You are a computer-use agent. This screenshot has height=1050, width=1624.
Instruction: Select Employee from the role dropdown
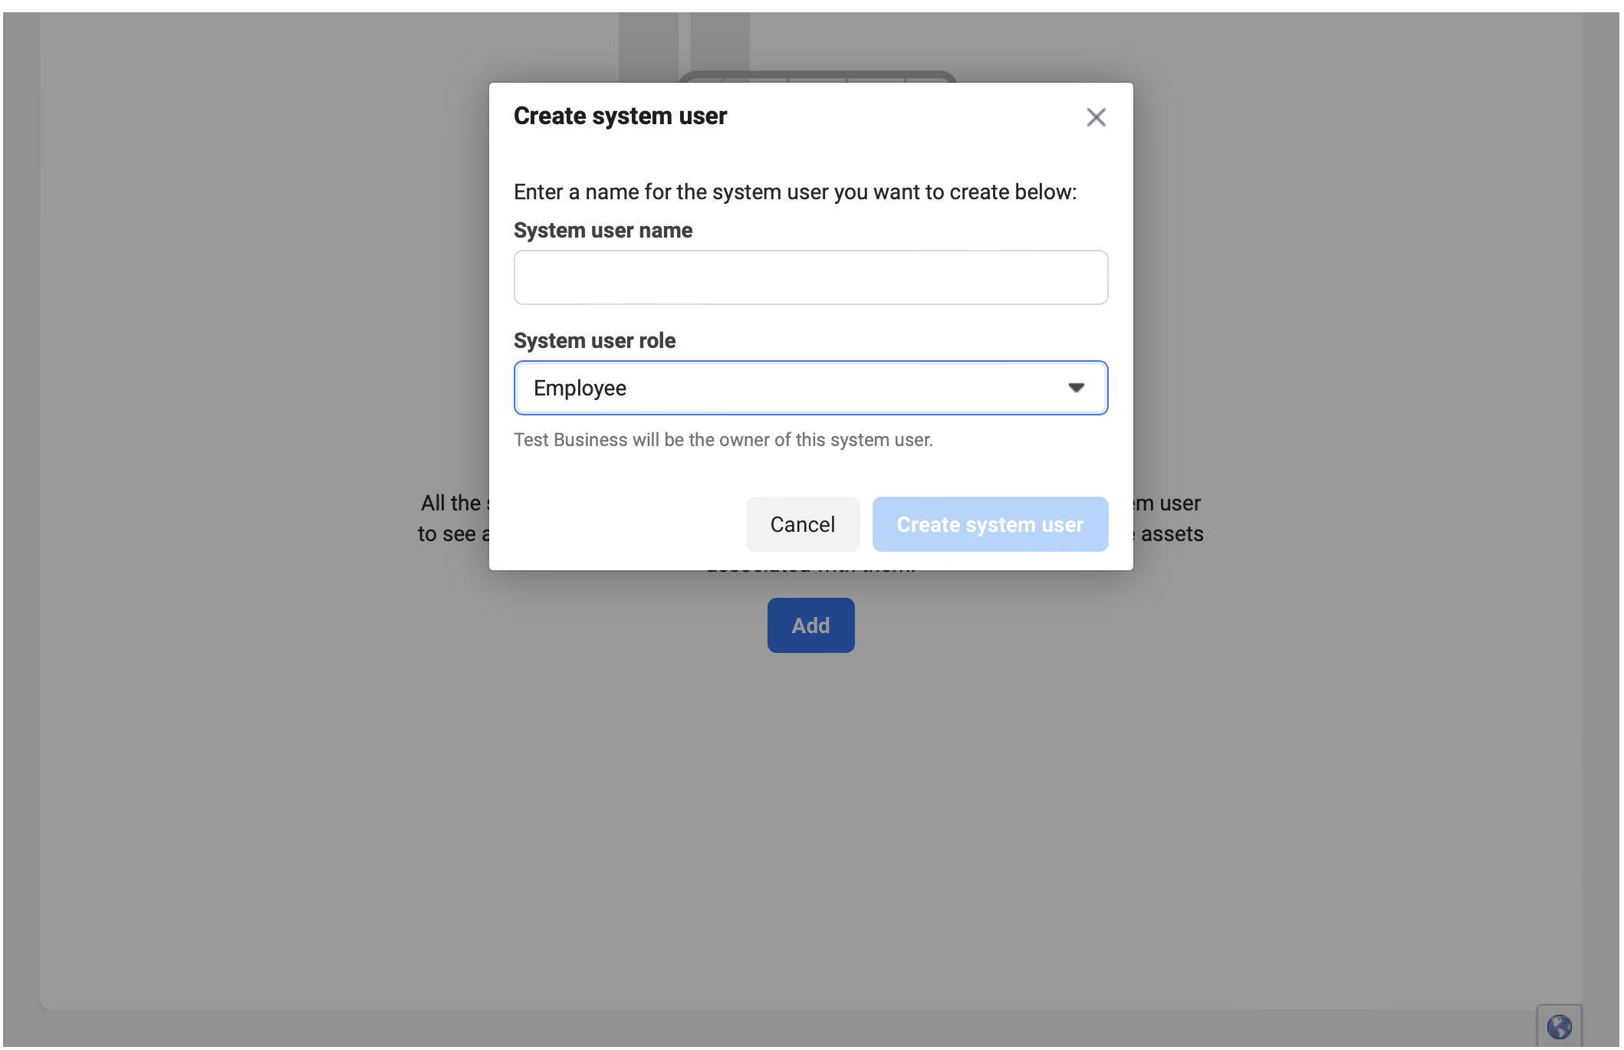click(810, 387)
